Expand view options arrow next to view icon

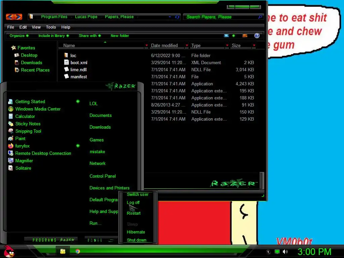[x=233, y=36]
